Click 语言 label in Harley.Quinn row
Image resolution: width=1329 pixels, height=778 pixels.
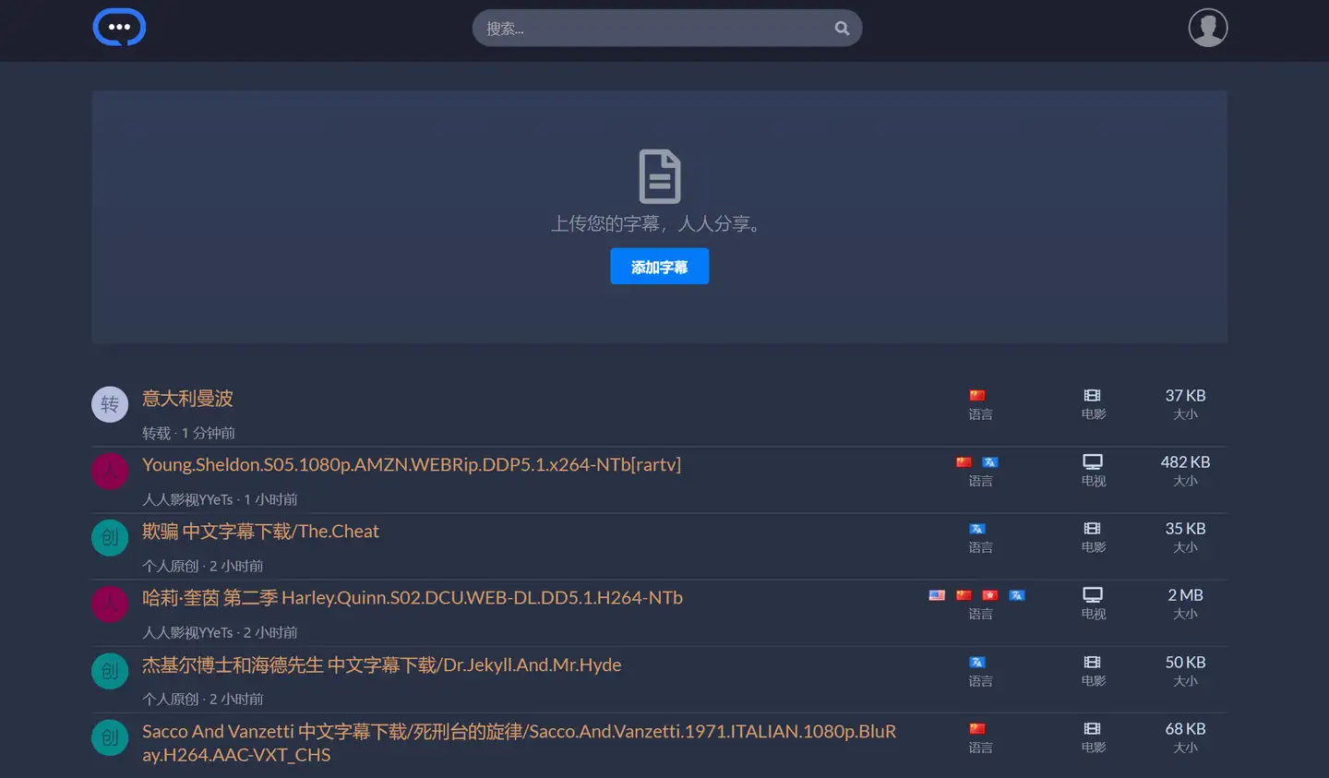pyautogui.click(x=980, y=614)
